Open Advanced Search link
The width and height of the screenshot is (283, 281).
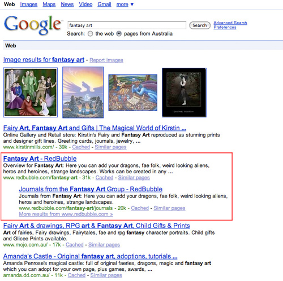(x=230, y=23)
